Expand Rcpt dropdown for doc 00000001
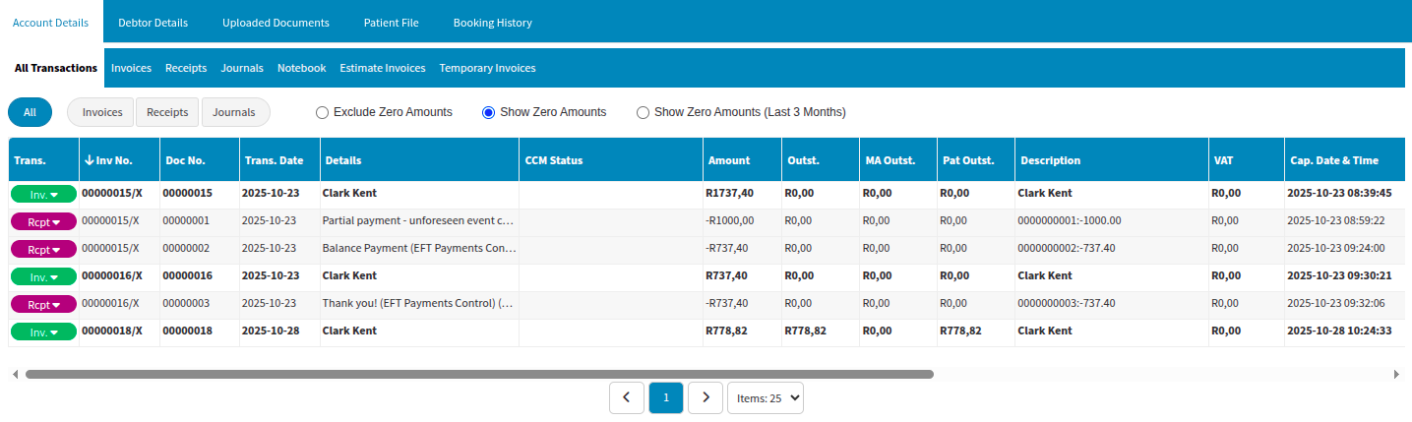Viewport: 1412px width, 422px height. click(x=43, y=221)
